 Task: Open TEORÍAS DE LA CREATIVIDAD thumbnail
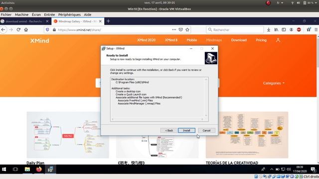[247, 135]
